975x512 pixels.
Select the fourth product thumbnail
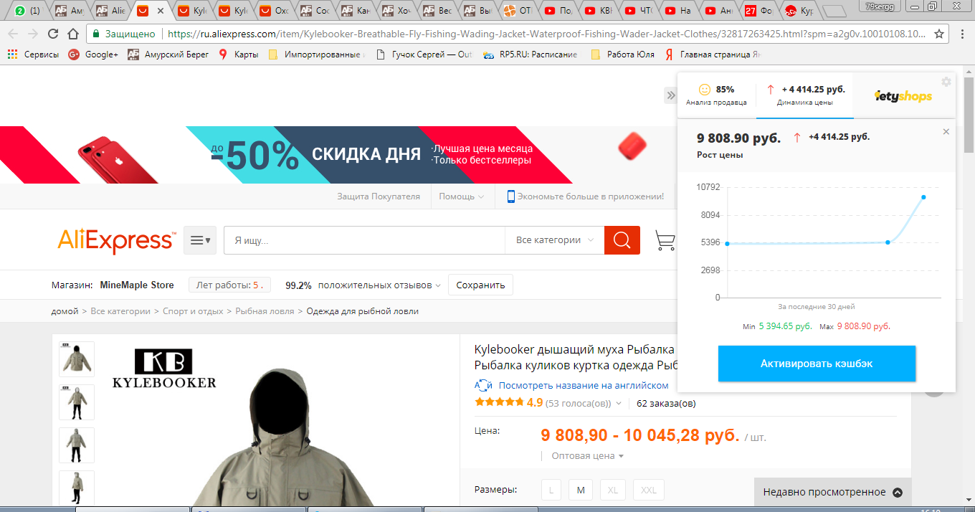(77, 488)
